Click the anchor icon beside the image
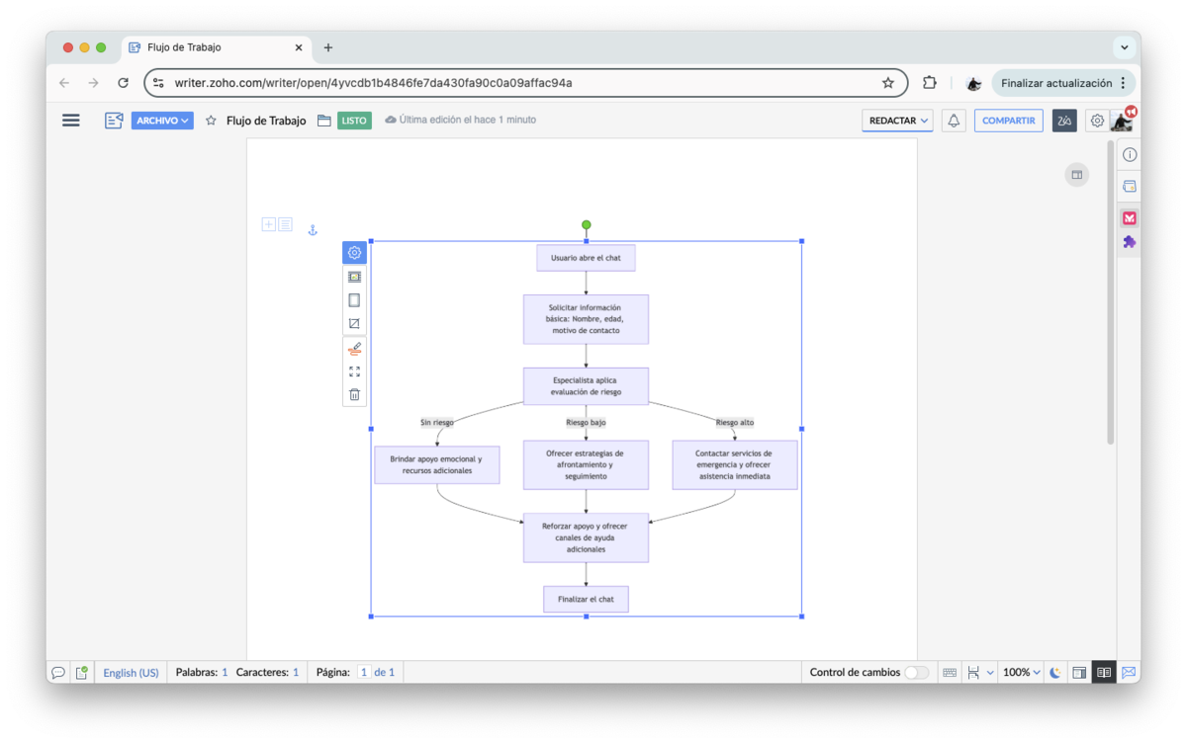This screenshot has height=744, width=1187. click(313, 230)
